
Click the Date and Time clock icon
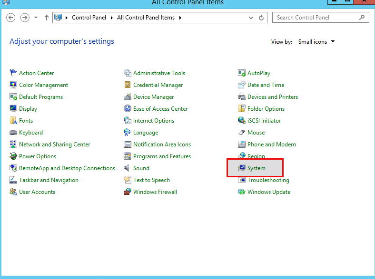click(242, 85)
